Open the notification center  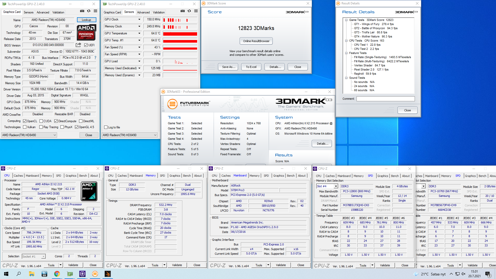[x=488, y=274]
